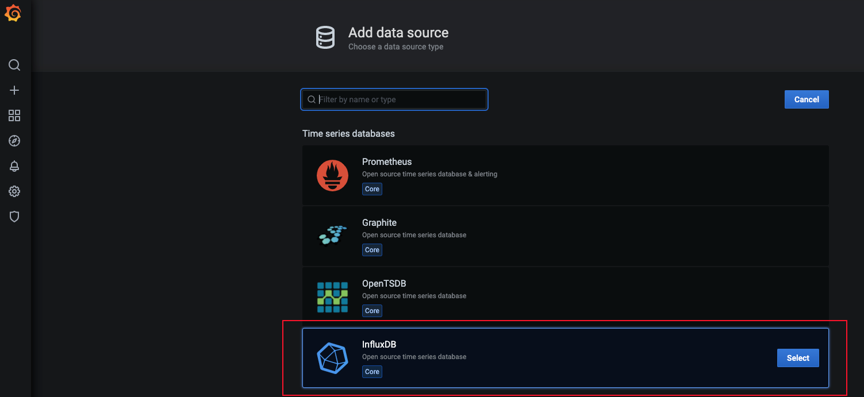Open the Alerting bell icon

(x=14, y=166)
